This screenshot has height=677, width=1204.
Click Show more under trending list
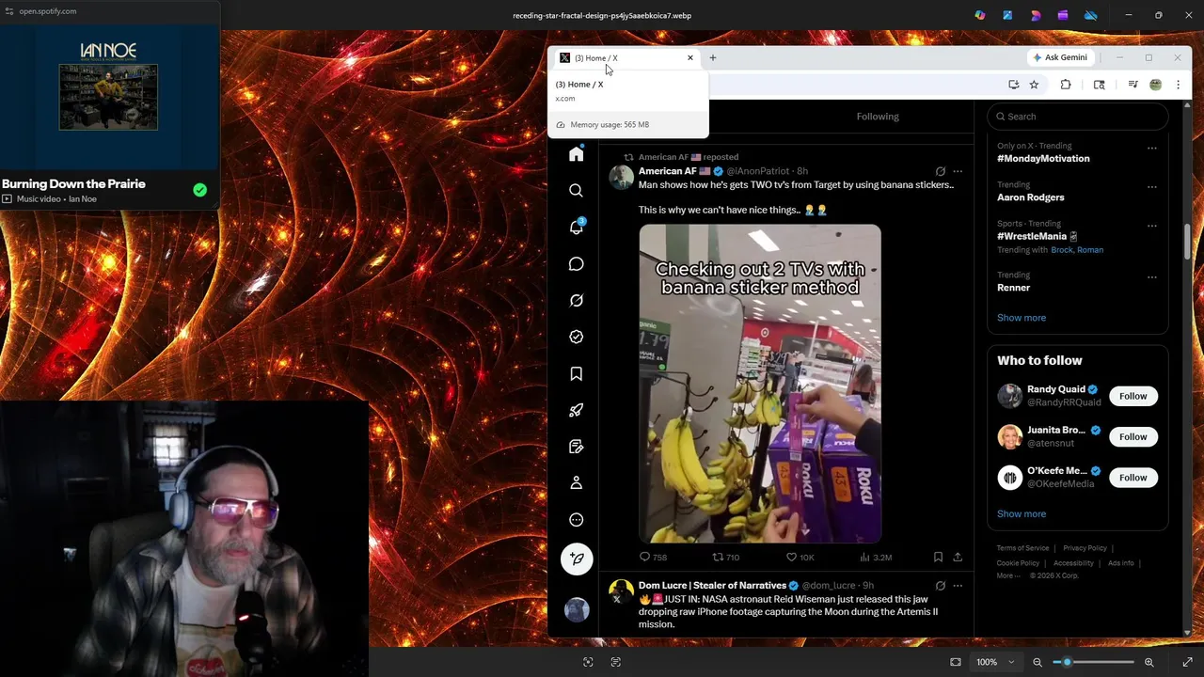pos(1022,318)
